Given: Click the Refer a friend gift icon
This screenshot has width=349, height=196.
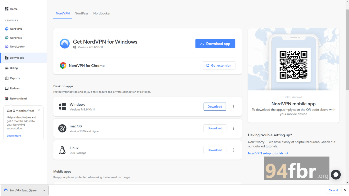Looking at the screenshot, I should tap(7, 99).
